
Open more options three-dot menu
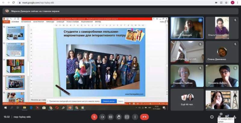coord(135,117)
